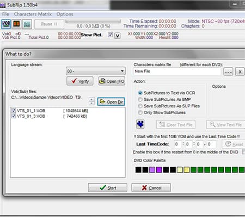Select Only Show SubPictures option

140,112
